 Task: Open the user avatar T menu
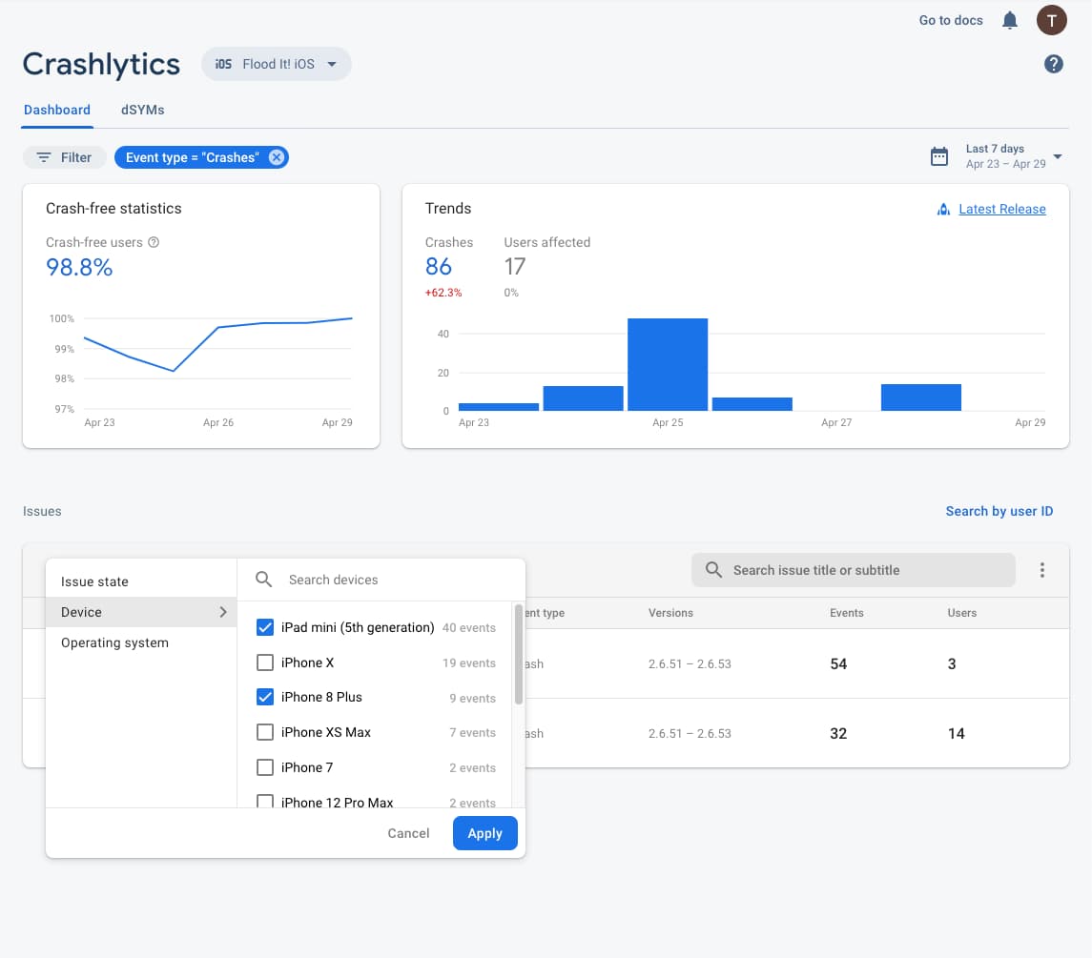(x=1051, y=20)
